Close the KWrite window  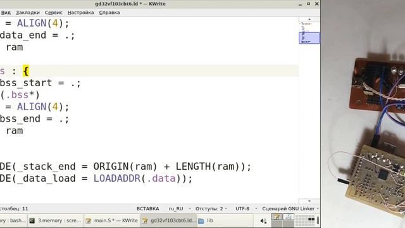(x=316, y=4)
